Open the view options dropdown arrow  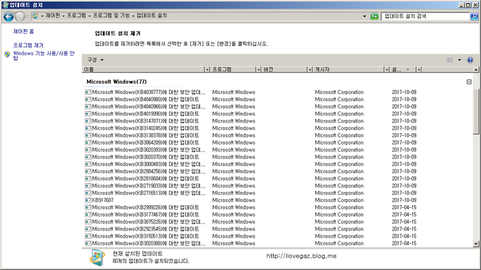tap(459, 60)
